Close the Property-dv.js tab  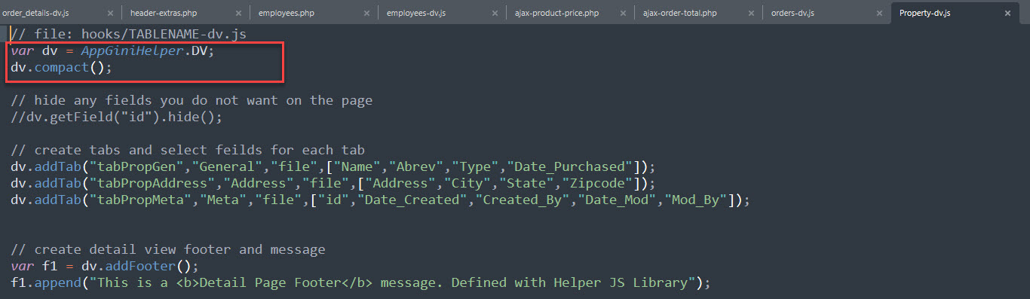click(x=1007, y=14)
